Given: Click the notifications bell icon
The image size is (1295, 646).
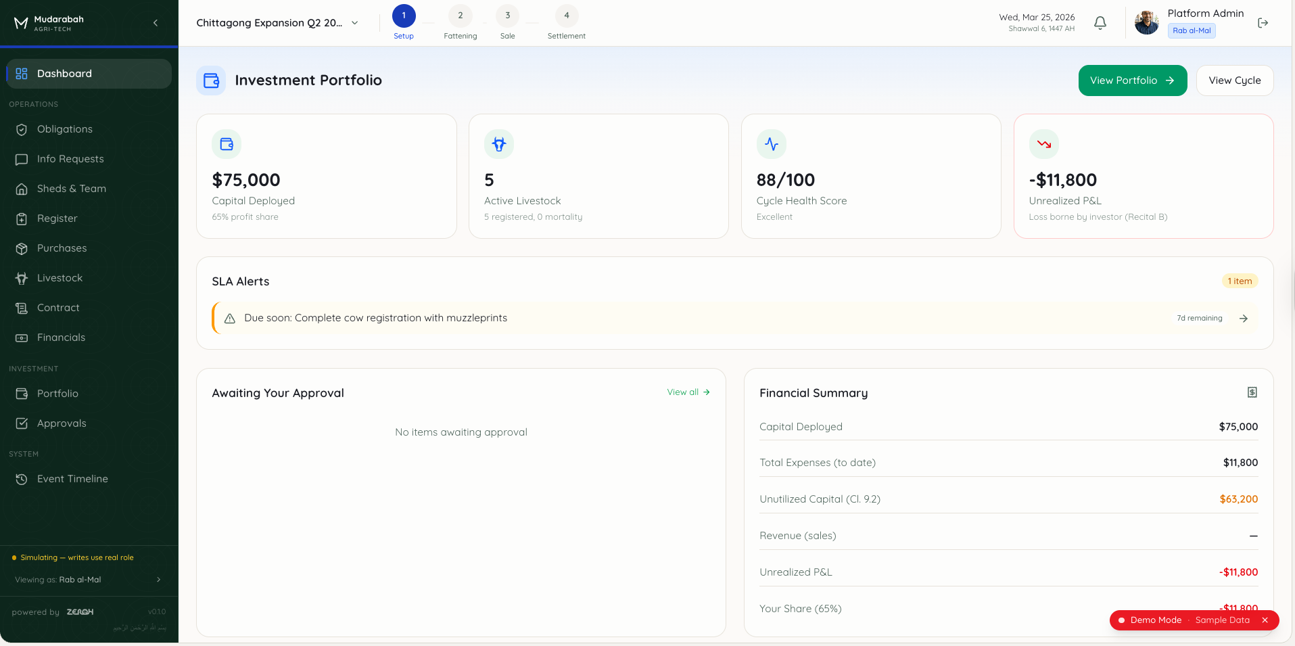Looking at the screenshot, I should point(1100,23).
